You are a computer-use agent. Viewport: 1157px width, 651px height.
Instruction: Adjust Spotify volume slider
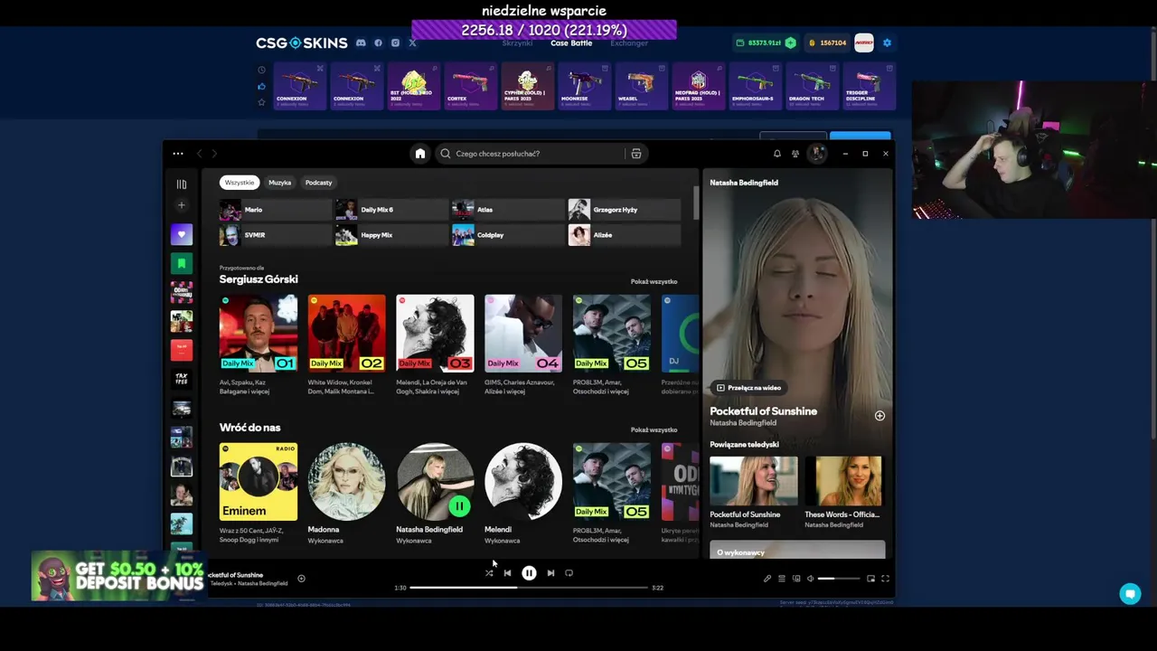[x=839, y=579]
